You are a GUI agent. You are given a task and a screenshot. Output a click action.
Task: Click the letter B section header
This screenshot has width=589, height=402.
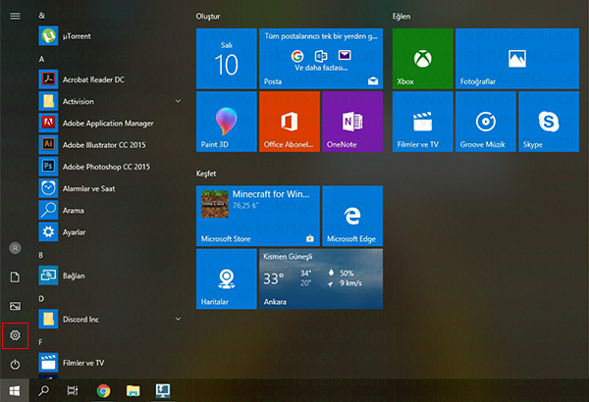pyautogui.click(x=41, y=255)
